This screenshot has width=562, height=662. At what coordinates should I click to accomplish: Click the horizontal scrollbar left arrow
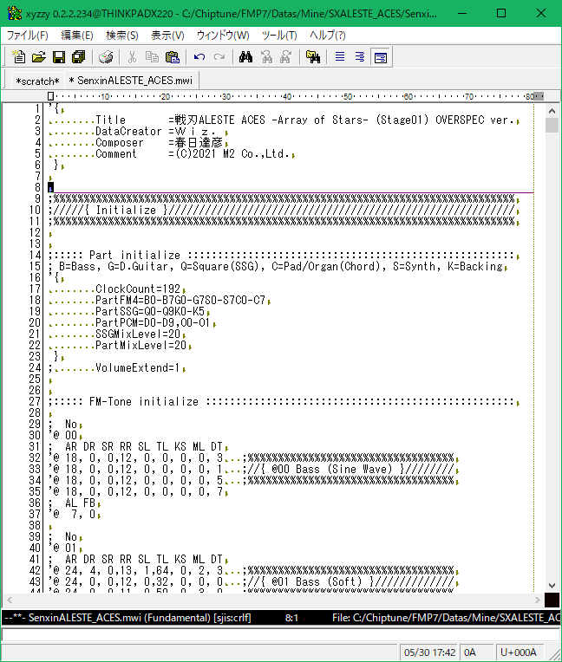10,600
